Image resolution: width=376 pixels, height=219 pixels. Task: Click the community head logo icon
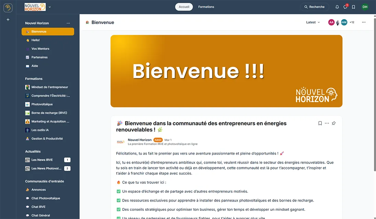8,8
